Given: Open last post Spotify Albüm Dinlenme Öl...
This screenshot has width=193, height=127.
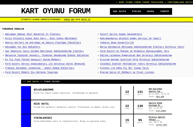Looking at the screenshot, I should coord(156,104).
